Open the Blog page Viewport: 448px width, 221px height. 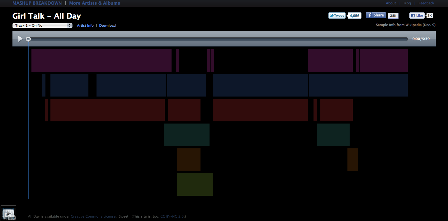(x=407, y=3)
